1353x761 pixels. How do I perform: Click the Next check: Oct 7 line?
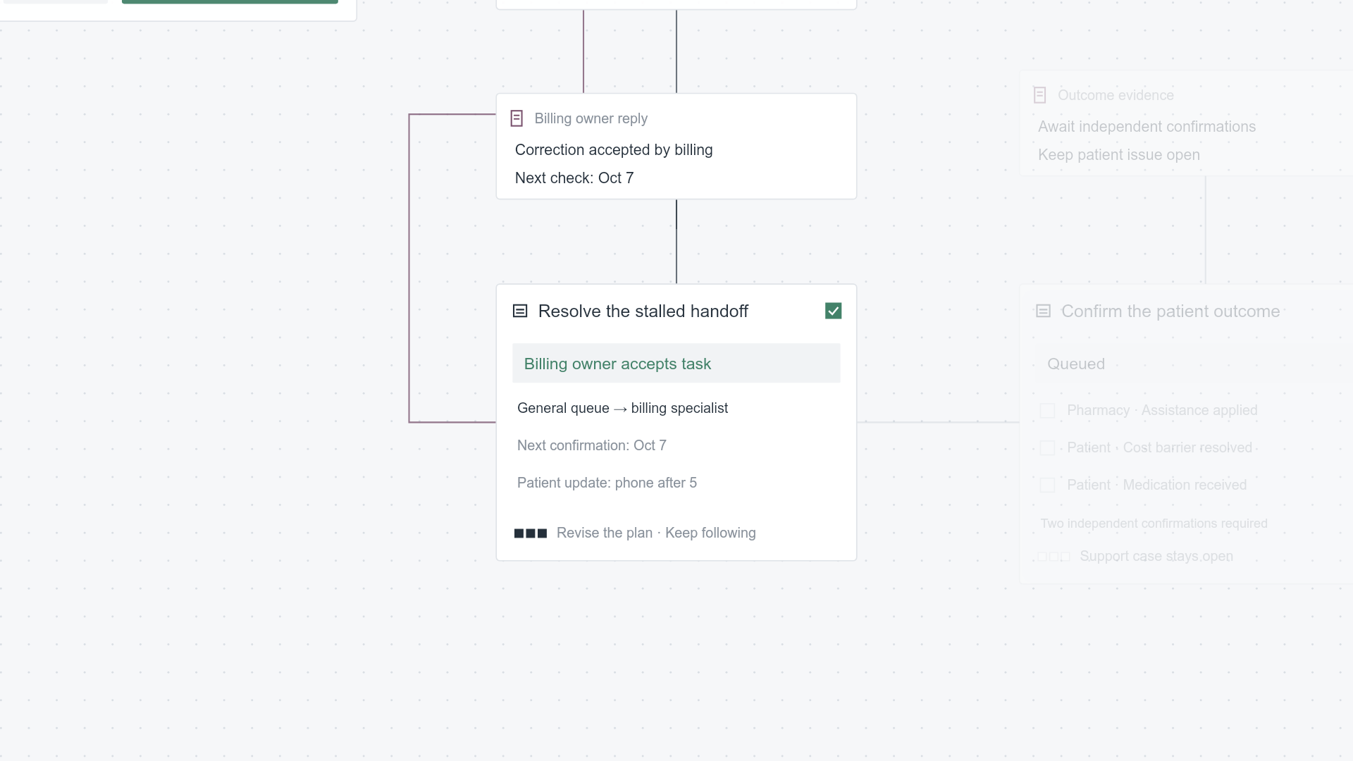click(574, 178)
